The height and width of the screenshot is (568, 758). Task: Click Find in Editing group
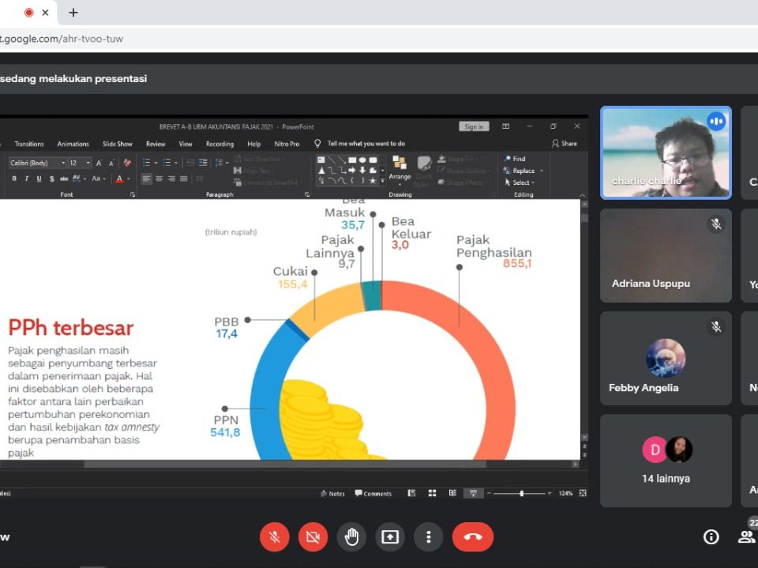tap(515, 159)
